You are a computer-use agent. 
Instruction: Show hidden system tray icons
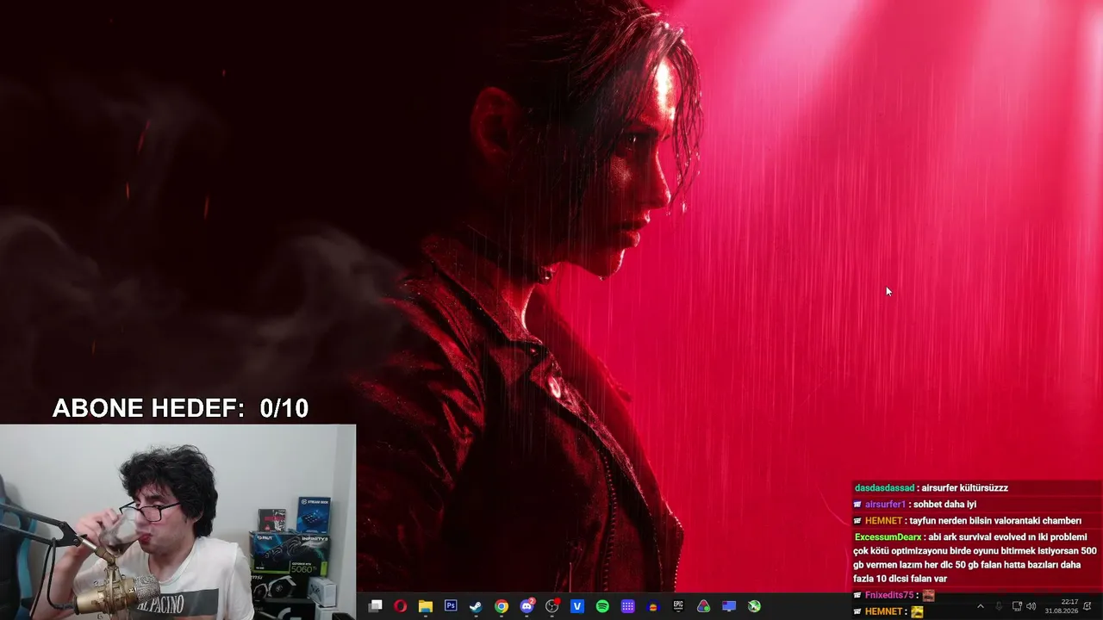coord(980,606)
